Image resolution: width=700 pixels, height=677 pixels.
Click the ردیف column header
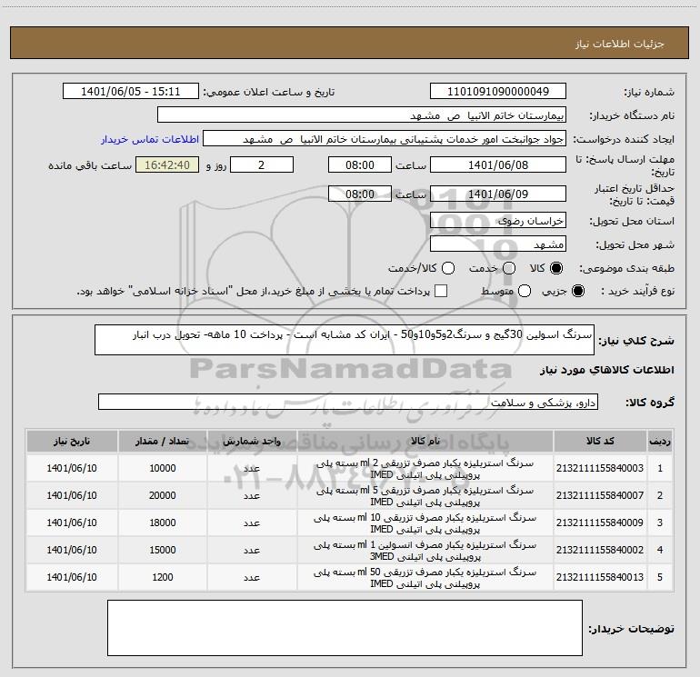[660, 441]
